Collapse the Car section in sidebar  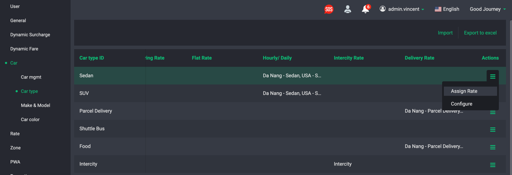point(14,63)
